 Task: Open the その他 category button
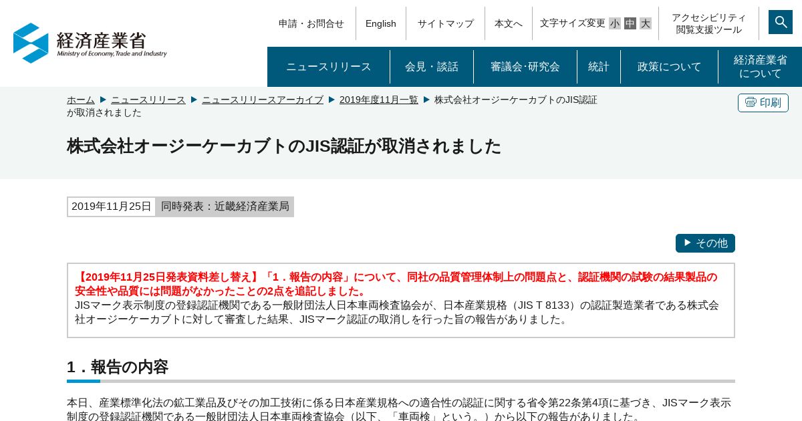click(705, 243)
